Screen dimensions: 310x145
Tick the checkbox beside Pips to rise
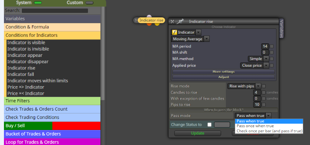coord(264,104)
